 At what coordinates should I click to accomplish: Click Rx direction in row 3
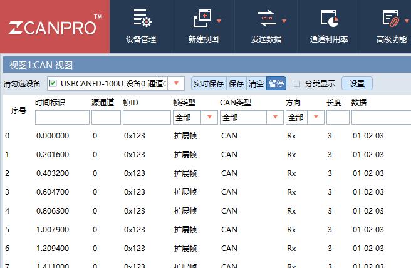point(291,192)
